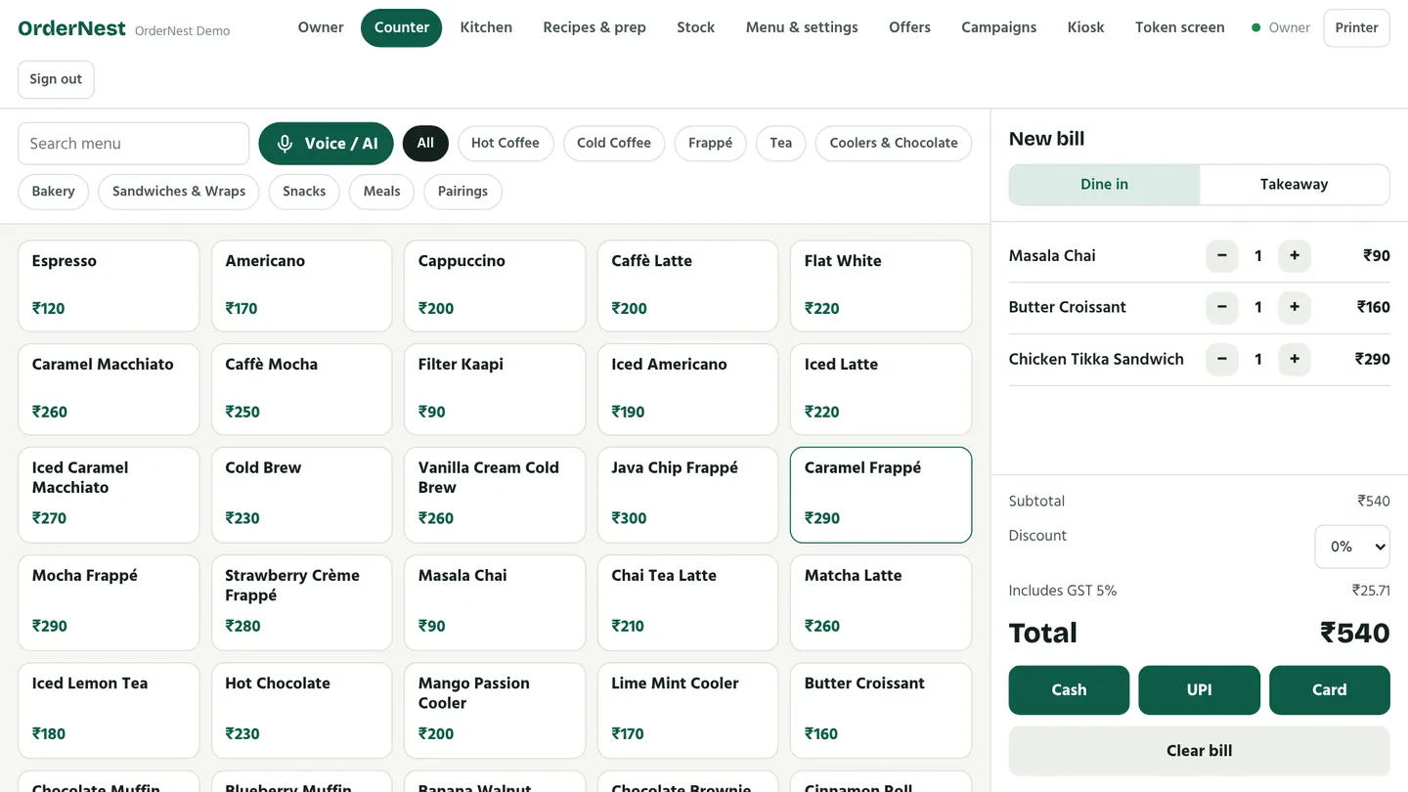
Task: Click the Printer button
Action: pyautogui.click(x=1357, y=27)
